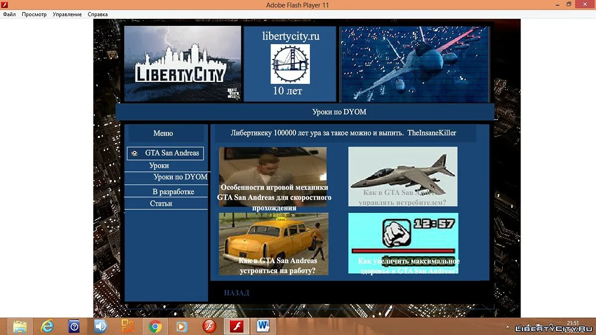Launch Internet Explorer from the taskbar

click(47, 326)
